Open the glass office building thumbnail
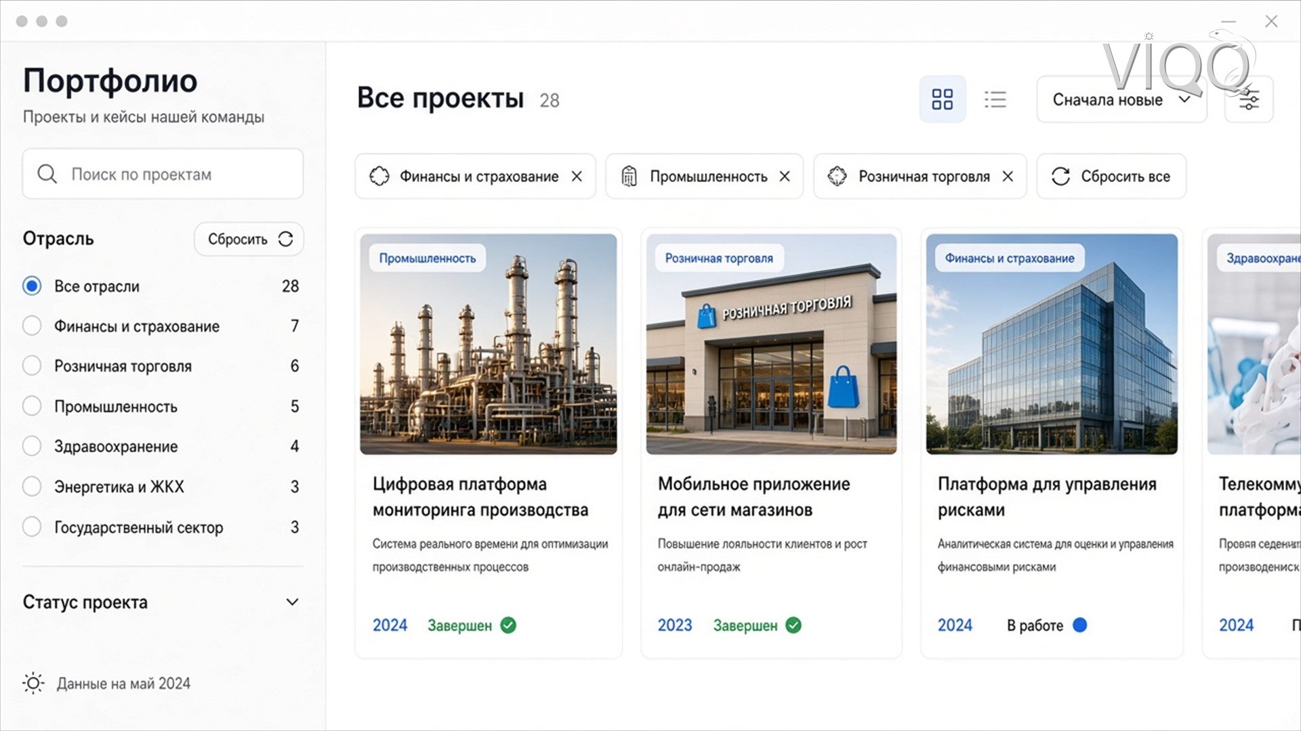 coord(1052,344)
